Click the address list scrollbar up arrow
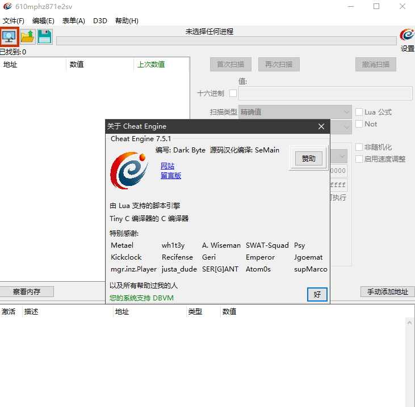The height and width of the screenshot is (407, 415). (x=409, y=323)
